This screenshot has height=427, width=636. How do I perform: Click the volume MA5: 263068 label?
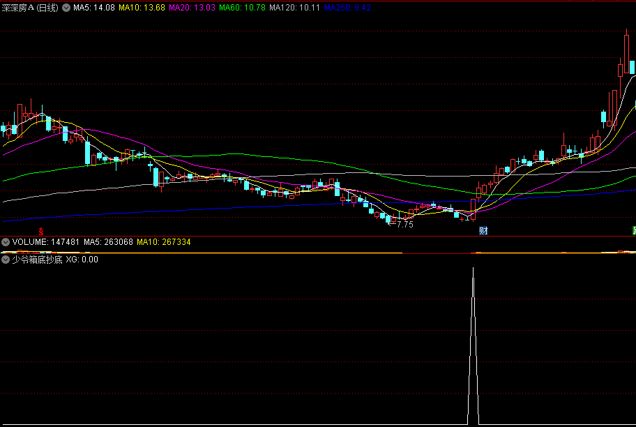[108, 242]
